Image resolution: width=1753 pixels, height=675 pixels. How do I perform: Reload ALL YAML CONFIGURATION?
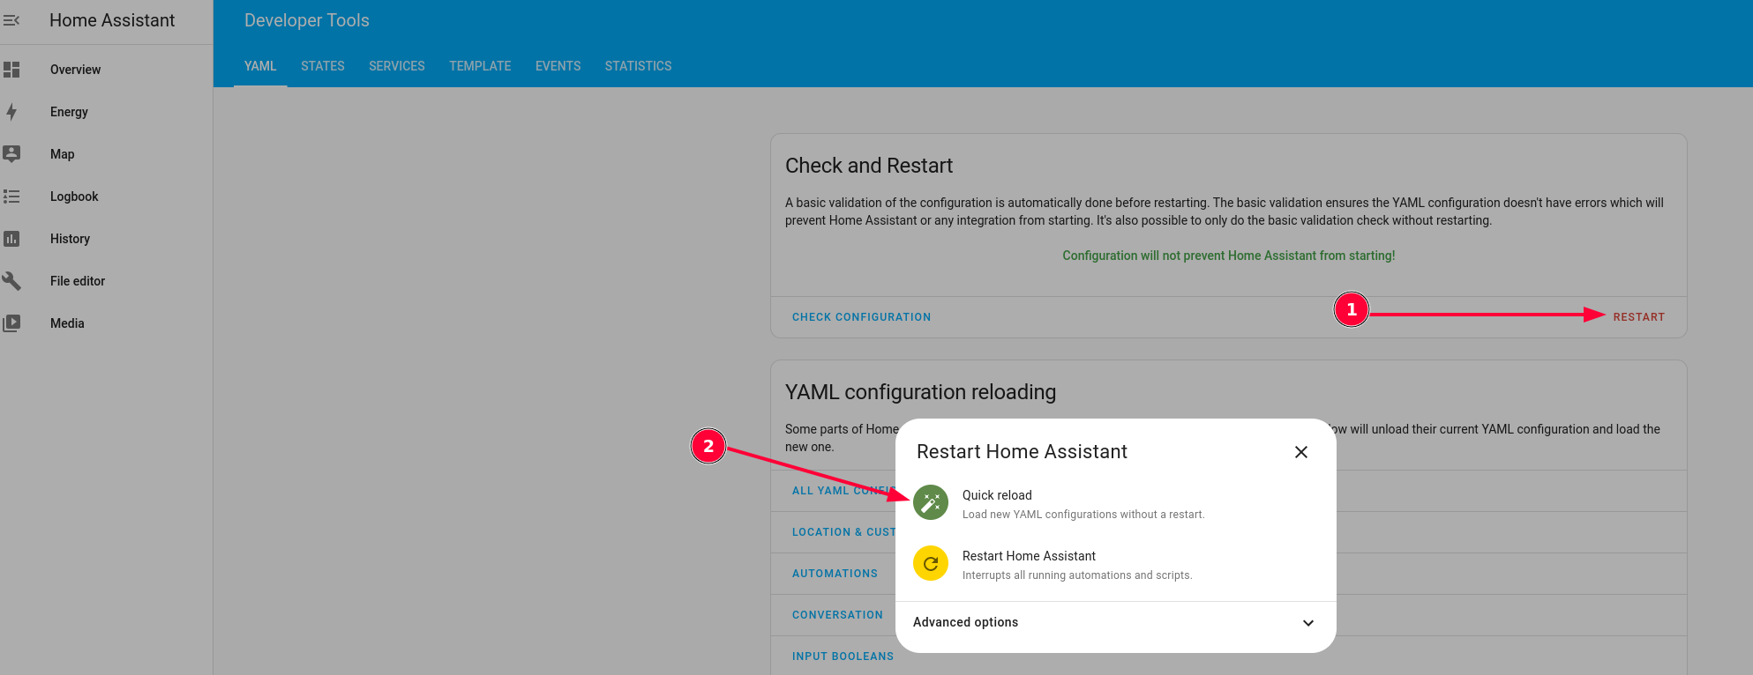(x=843, y=491)
